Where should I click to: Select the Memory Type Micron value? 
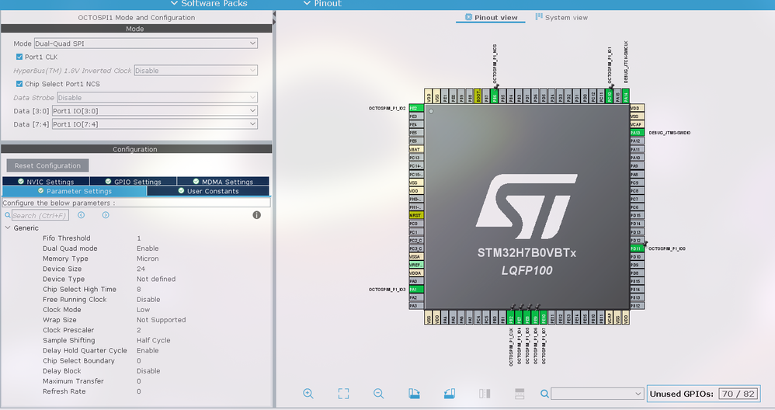pos(148,259)
